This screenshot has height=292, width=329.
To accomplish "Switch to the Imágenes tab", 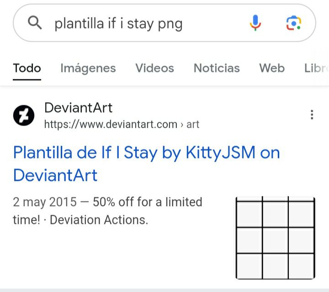I will pyautogui.click(x=88, y=68).
